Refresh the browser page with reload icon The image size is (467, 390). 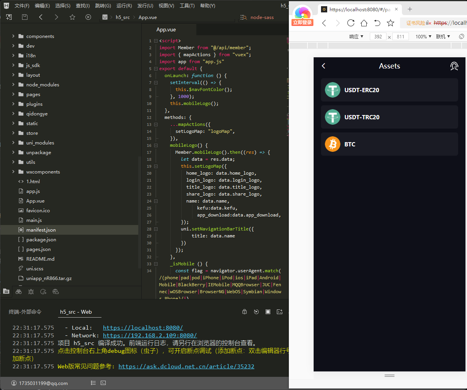pos(351,23)
